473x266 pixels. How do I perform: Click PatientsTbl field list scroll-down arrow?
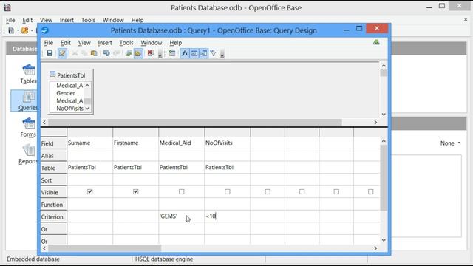point(87,109)
